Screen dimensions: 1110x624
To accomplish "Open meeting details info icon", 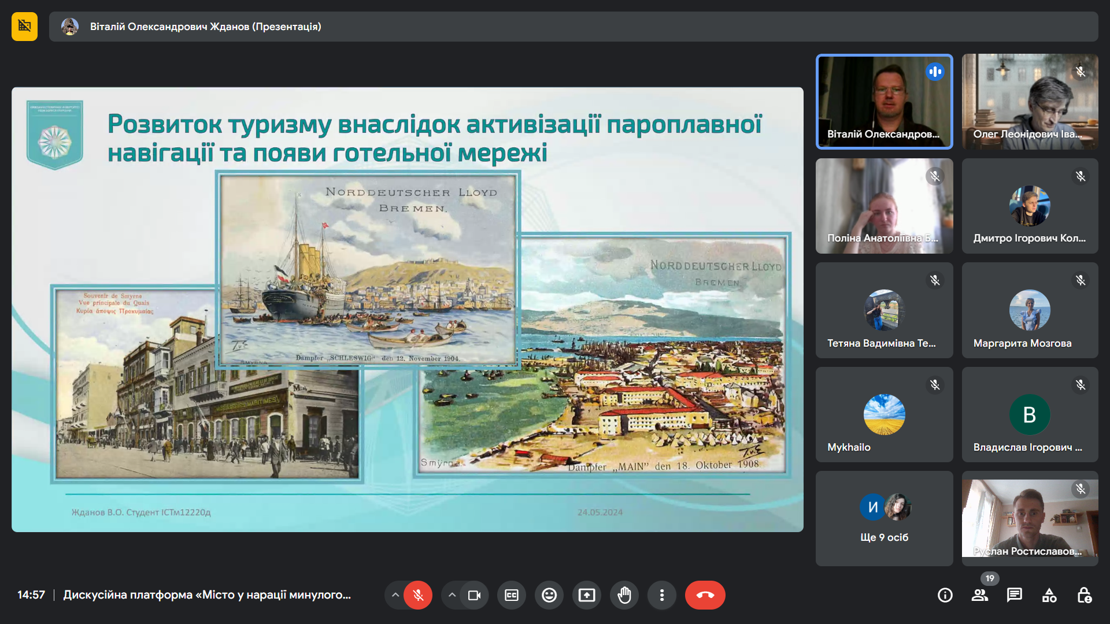I will tap(945, 595).
